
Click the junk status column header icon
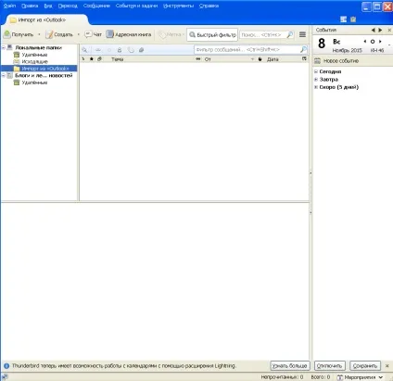[x=260, y=59]
